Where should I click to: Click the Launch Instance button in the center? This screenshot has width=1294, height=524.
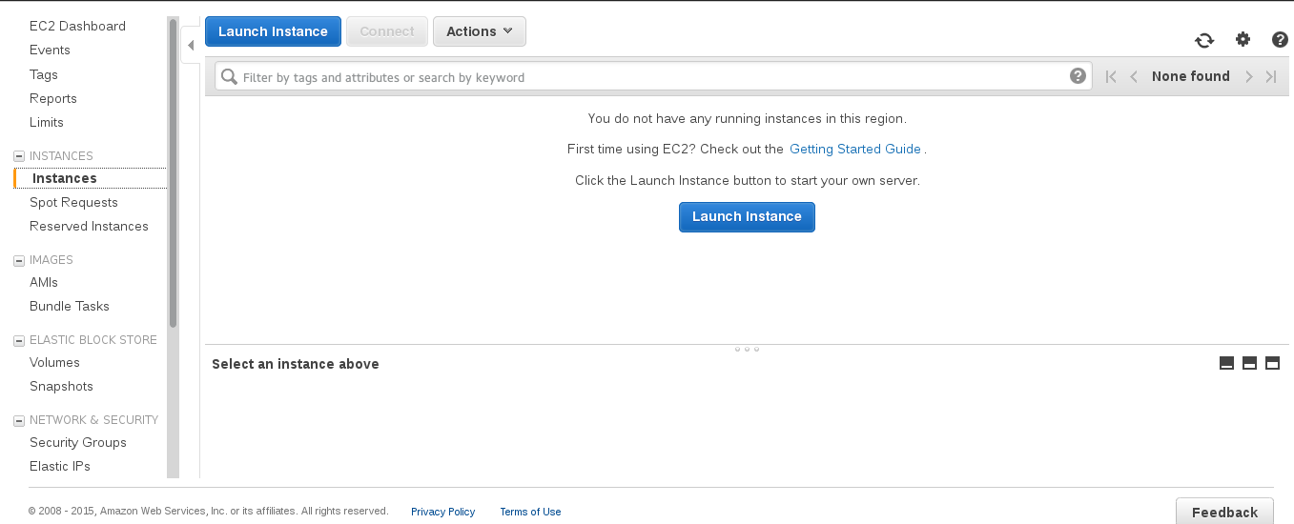click(747, 216)
